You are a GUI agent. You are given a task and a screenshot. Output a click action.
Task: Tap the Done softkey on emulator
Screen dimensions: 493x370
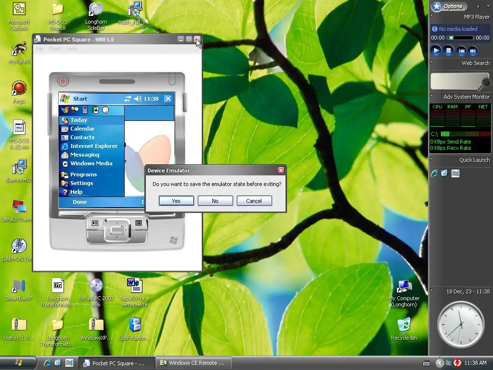(80, 202)
